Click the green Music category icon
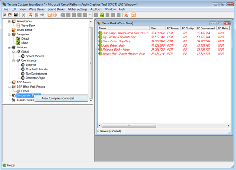 click(x=18, y=43)
